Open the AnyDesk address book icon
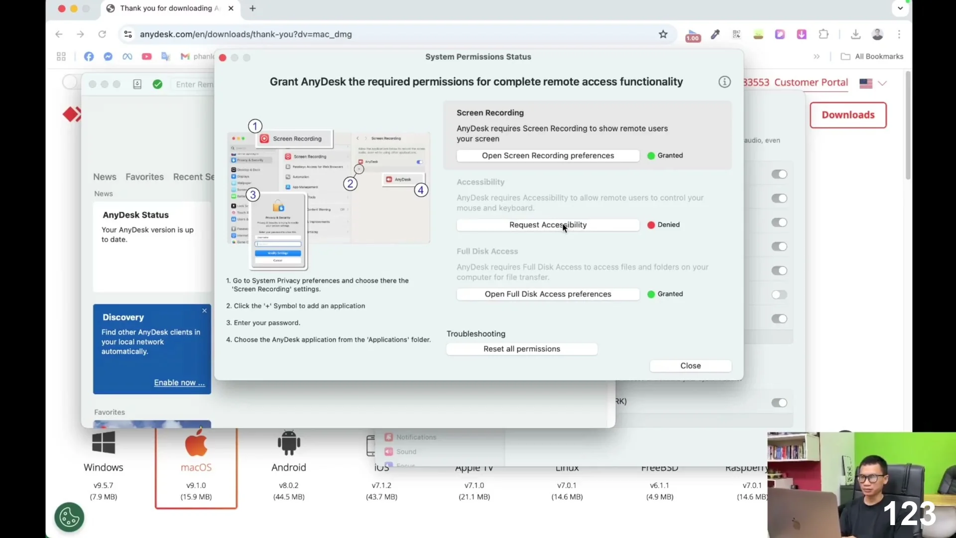This screenshot has width=956, height=538. point(137,85)
